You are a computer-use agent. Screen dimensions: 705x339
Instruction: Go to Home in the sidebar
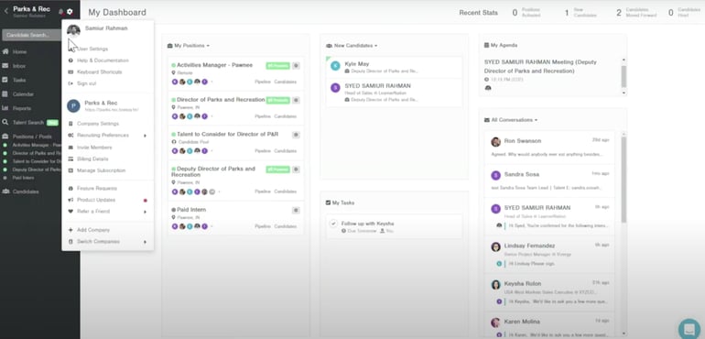[19, 52]
